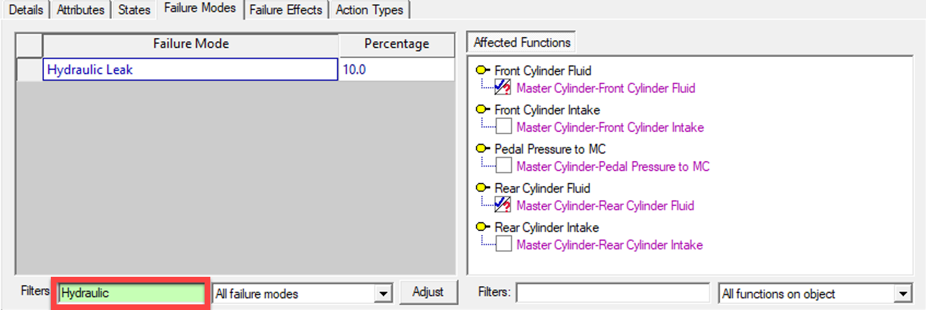
Task: Click yellow function icon beside Front Cylinder Intake
Action: (483, 110)
